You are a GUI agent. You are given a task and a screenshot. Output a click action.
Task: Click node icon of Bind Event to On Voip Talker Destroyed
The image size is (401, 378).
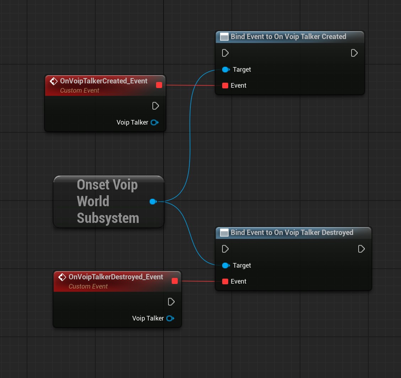(x=224, y=233)
